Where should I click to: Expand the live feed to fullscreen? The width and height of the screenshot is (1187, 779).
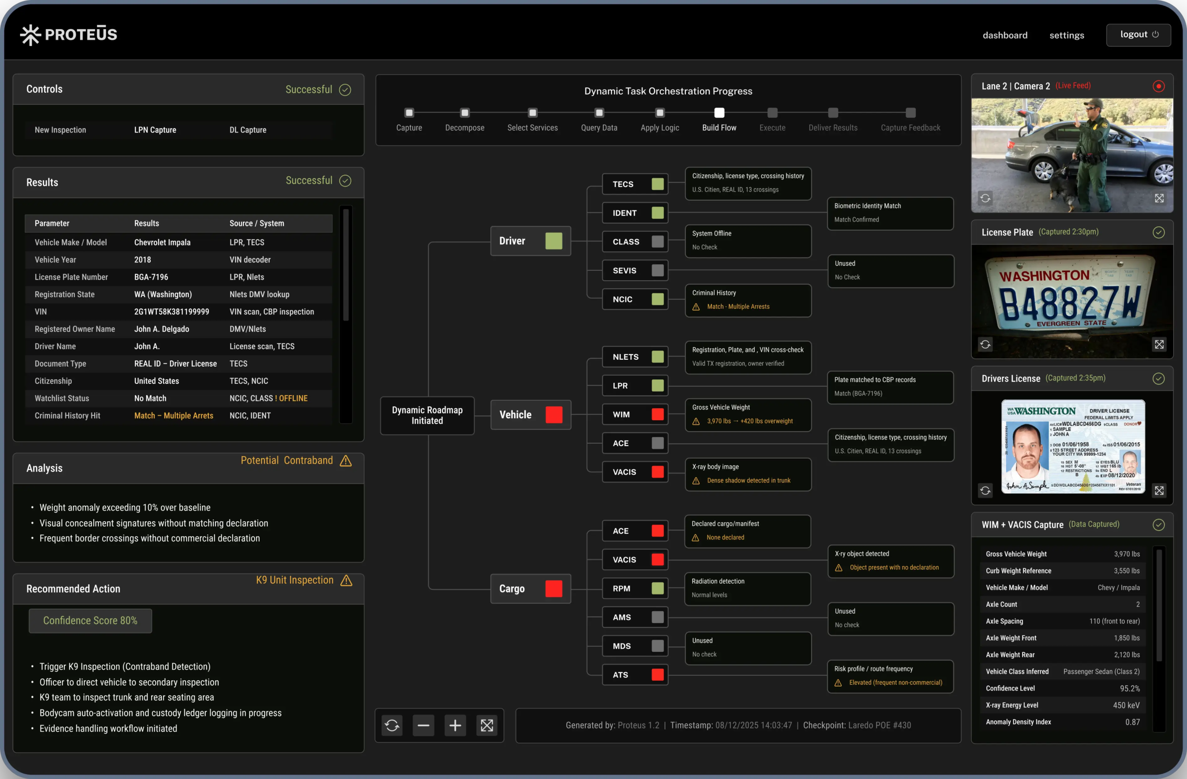coord(1159,198)
